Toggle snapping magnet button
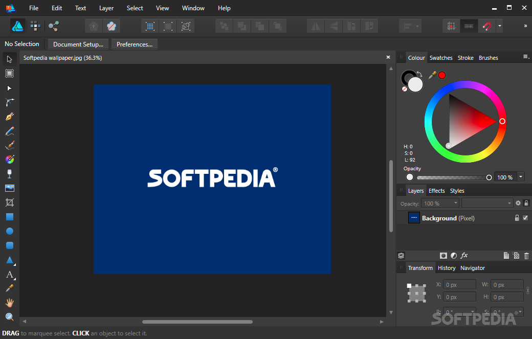532x339 pixels. coord(486,26)
